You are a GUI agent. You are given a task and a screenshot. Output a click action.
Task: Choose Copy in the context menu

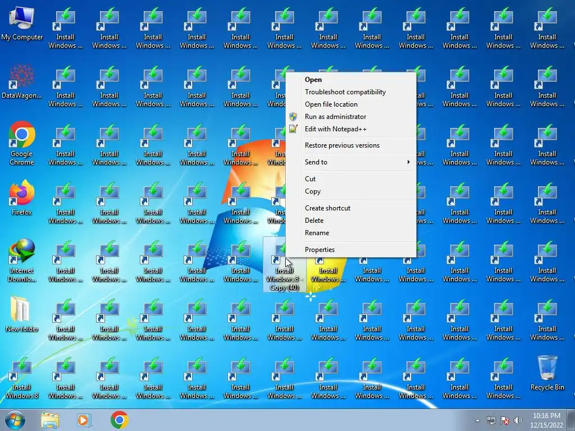point(351,191)
